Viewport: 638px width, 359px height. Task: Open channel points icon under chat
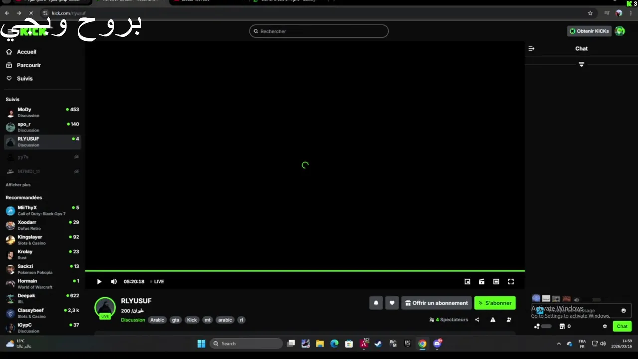tap(537, 326)
